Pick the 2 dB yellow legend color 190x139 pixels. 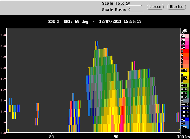(185, 74)
